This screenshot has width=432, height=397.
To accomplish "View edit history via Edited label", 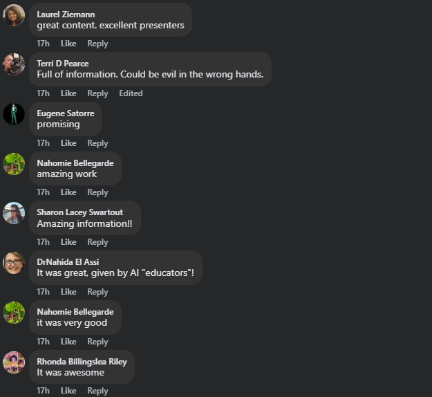I will (131, 93).
